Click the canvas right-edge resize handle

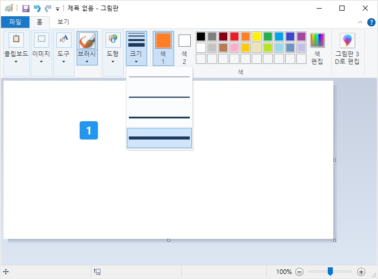click(334, 160)
